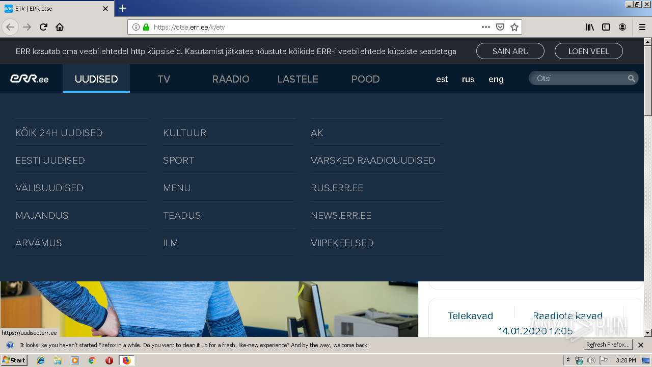
Task: Save page to Pocket
Action: coord(500,27)
